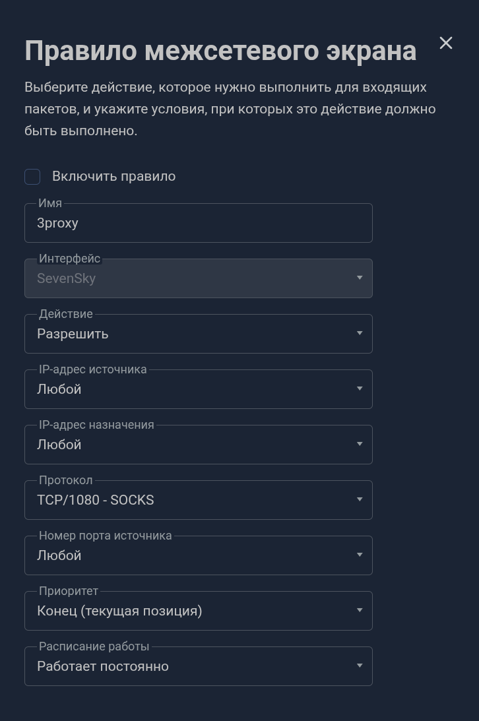Open the 'Работает постоянно' schedule dropdown
The image size is (479, 721).
198,666
